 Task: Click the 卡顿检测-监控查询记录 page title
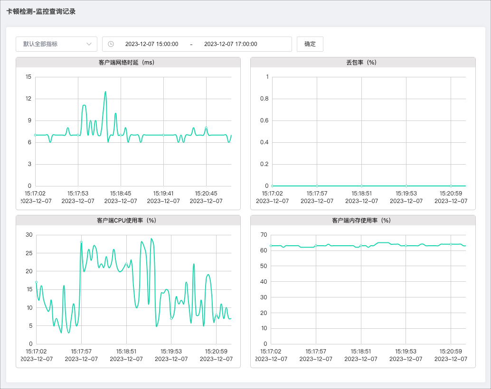pyautogui.click(x=41, y=12)
